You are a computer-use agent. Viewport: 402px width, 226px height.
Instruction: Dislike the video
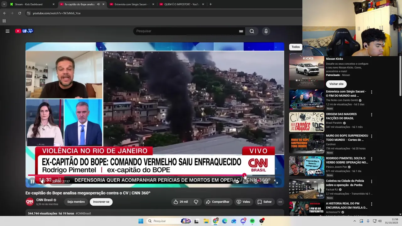click(x=196, y=202)
